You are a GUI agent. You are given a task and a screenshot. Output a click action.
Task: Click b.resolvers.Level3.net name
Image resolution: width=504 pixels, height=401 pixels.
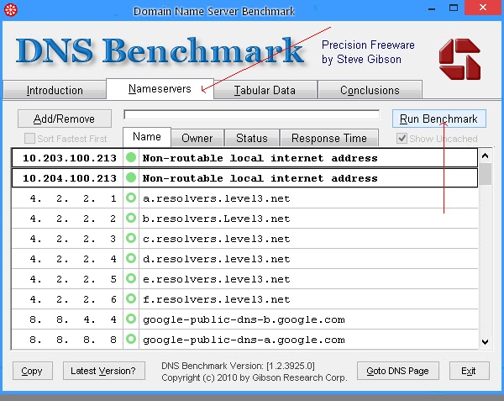[217, 219]
